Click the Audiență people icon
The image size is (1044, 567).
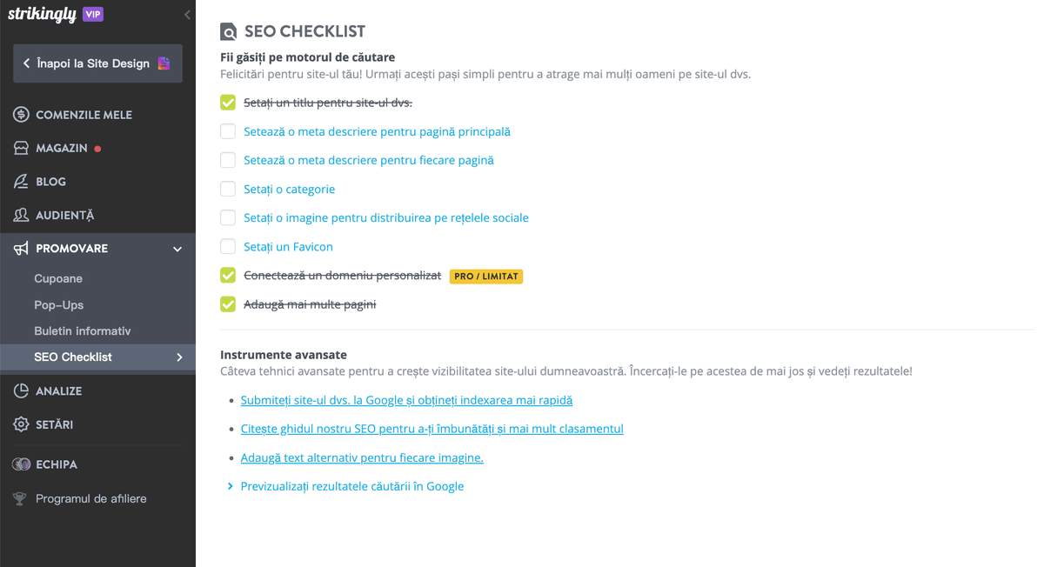point(19,215)
